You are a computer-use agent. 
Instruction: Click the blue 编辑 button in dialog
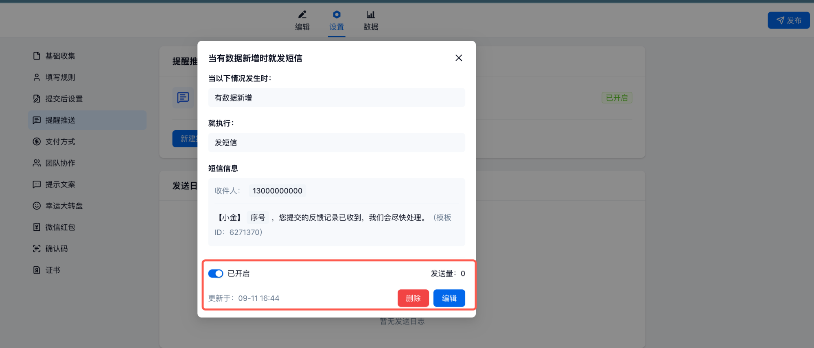(449, 298)
